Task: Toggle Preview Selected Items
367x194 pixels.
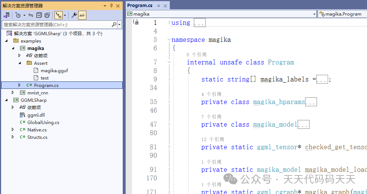Action: point(82,16)
